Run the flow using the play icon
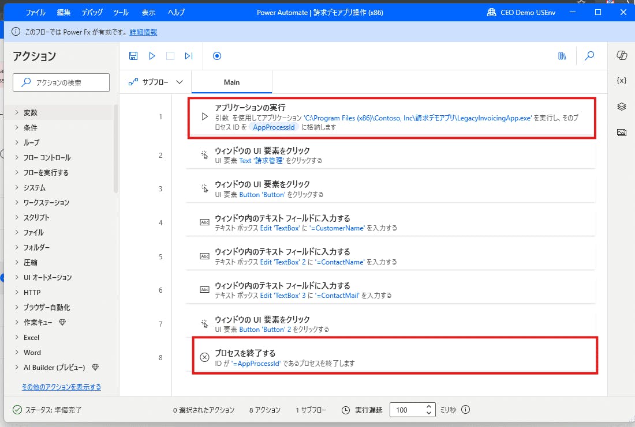Viewport: 635px width, 427px height. [x=152, y=56]
